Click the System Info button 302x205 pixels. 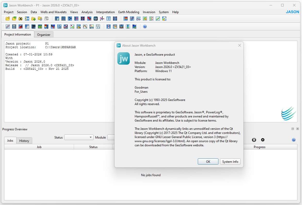click(x=230, y=162)
